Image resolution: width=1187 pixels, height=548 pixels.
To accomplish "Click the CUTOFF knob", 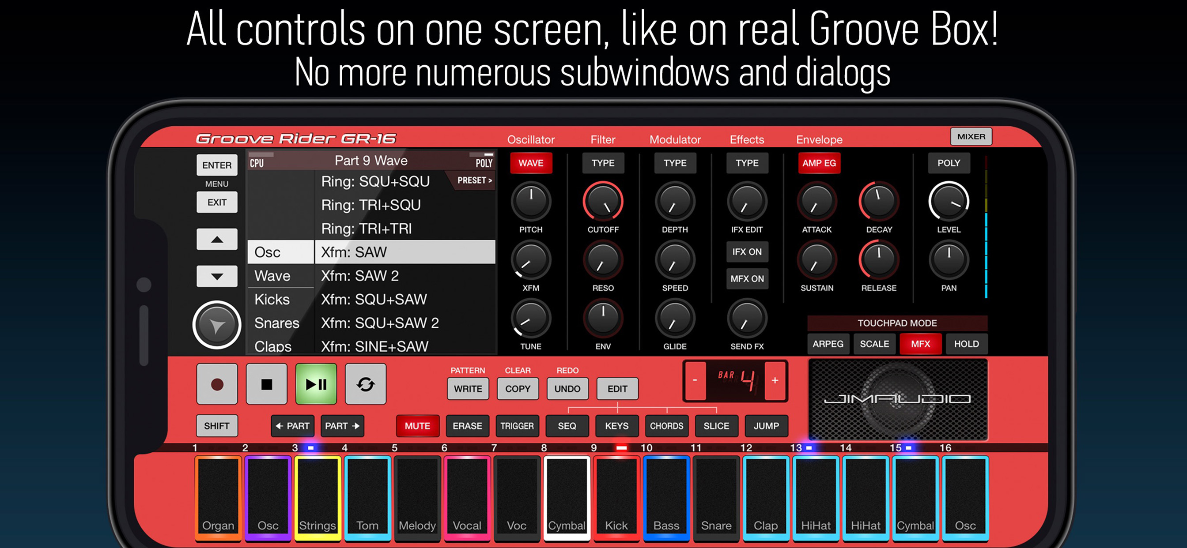I will 603,201.
